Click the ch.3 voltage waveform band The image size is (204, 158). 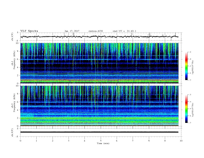(x=99, y=132)
